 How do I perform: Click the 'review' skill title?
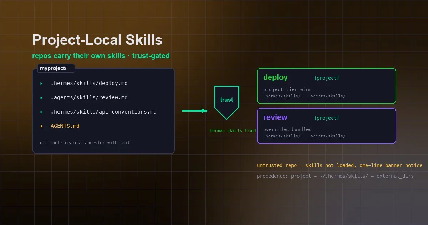(275, 117)
